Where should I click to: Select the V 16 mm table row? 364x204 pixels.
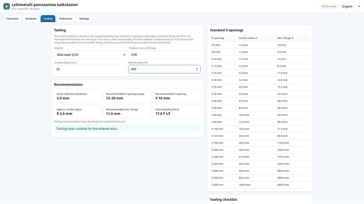coord(260,73)
